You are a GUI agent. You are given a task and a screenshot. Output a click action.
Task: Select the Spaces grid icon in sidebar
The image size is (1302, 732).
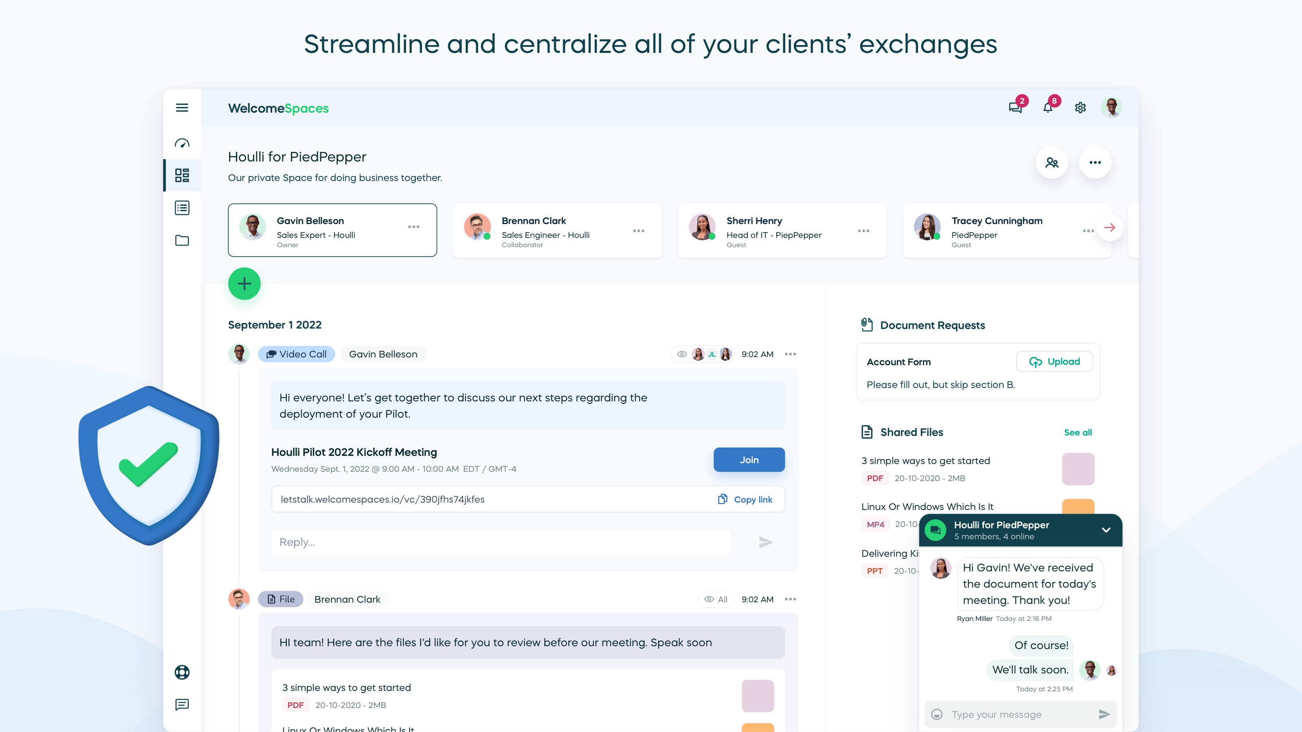click(182, 175)
